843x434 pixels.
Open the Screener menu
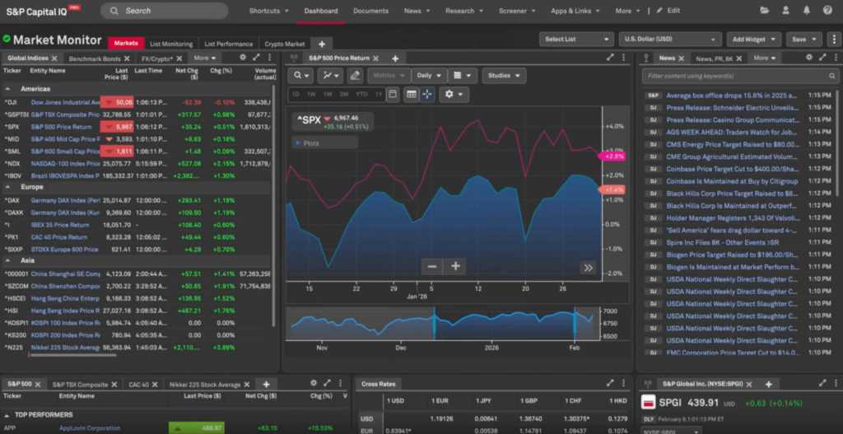click(x=517, y=11)
